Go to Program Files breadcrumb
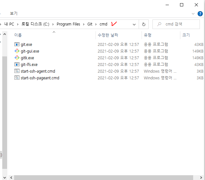 (x=68, y=24)
